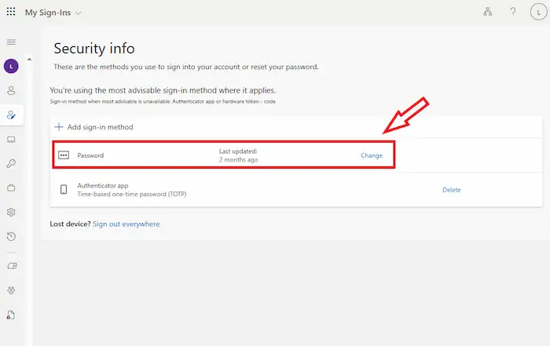Toggle the hamburger navigation menu
The image size is (550, 346).
11,42
